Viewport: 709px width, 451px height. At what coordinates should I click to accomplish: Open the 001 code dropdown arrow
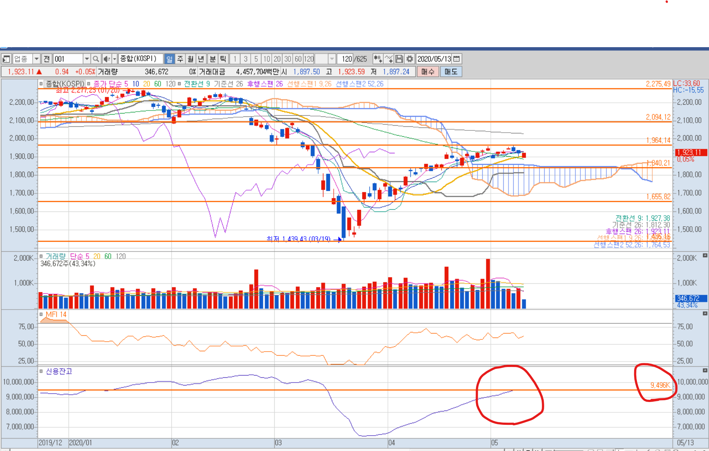point(87,59)
